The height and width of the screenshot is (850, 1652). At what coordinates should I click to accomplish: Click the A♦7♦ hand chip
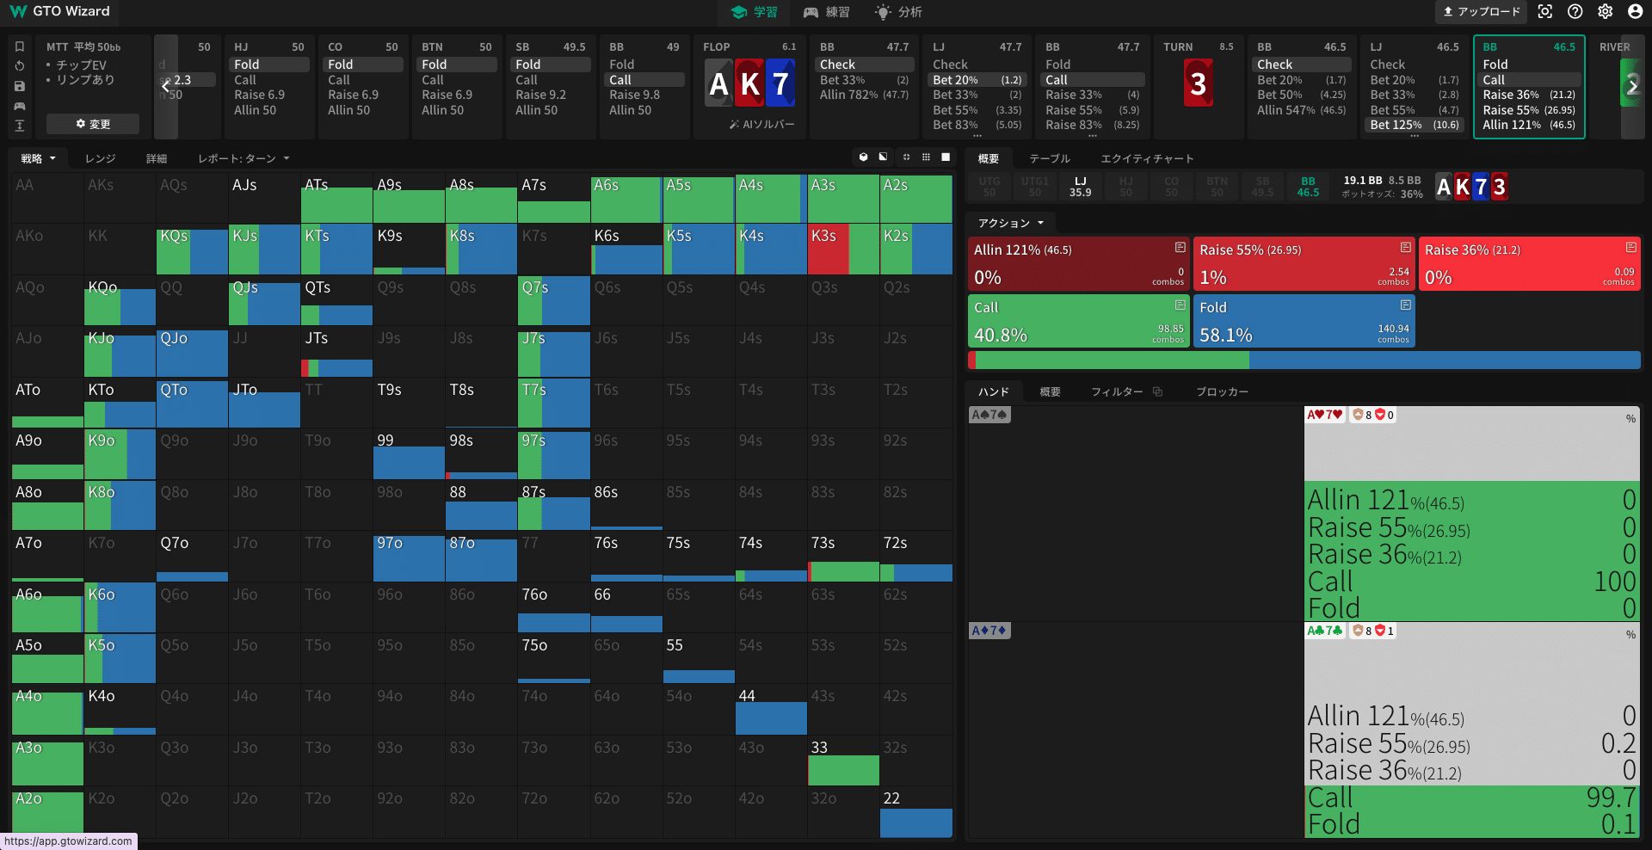tap(989, 631)
